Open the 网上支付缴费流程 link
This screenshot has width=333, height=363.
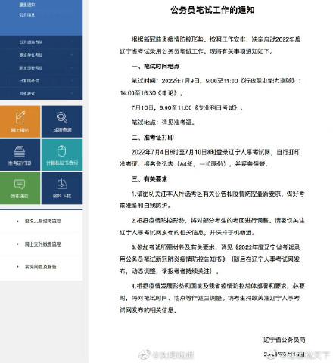[42, 244]
